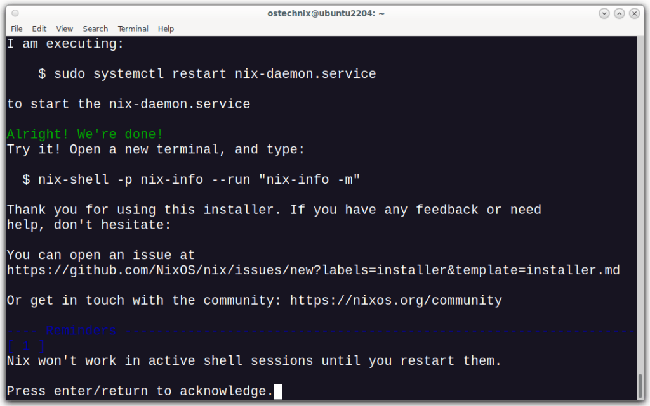Click the window title ostechnix@ubuntu2204
Image resolution: width=650 pixels, height=406 pixels.
[x=326, y=13]
